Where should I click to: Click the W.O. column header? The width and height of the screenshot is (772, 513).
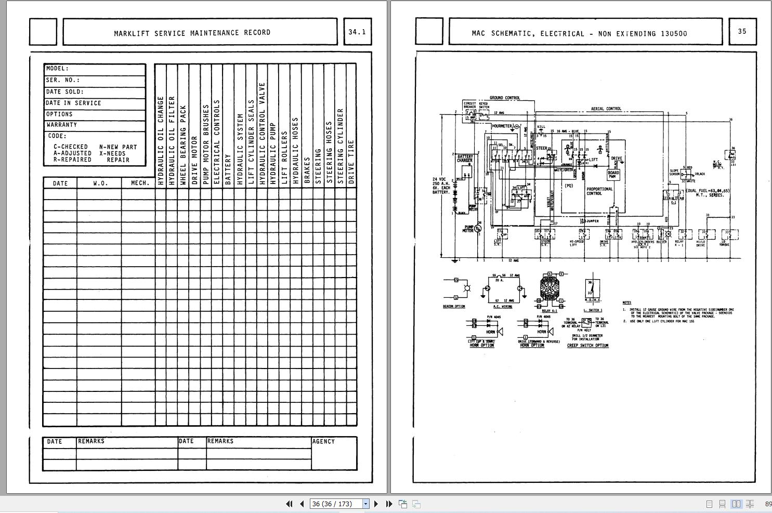pos(100,183)
